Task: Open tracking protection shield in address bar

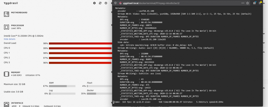Action: tap(116, 3)
